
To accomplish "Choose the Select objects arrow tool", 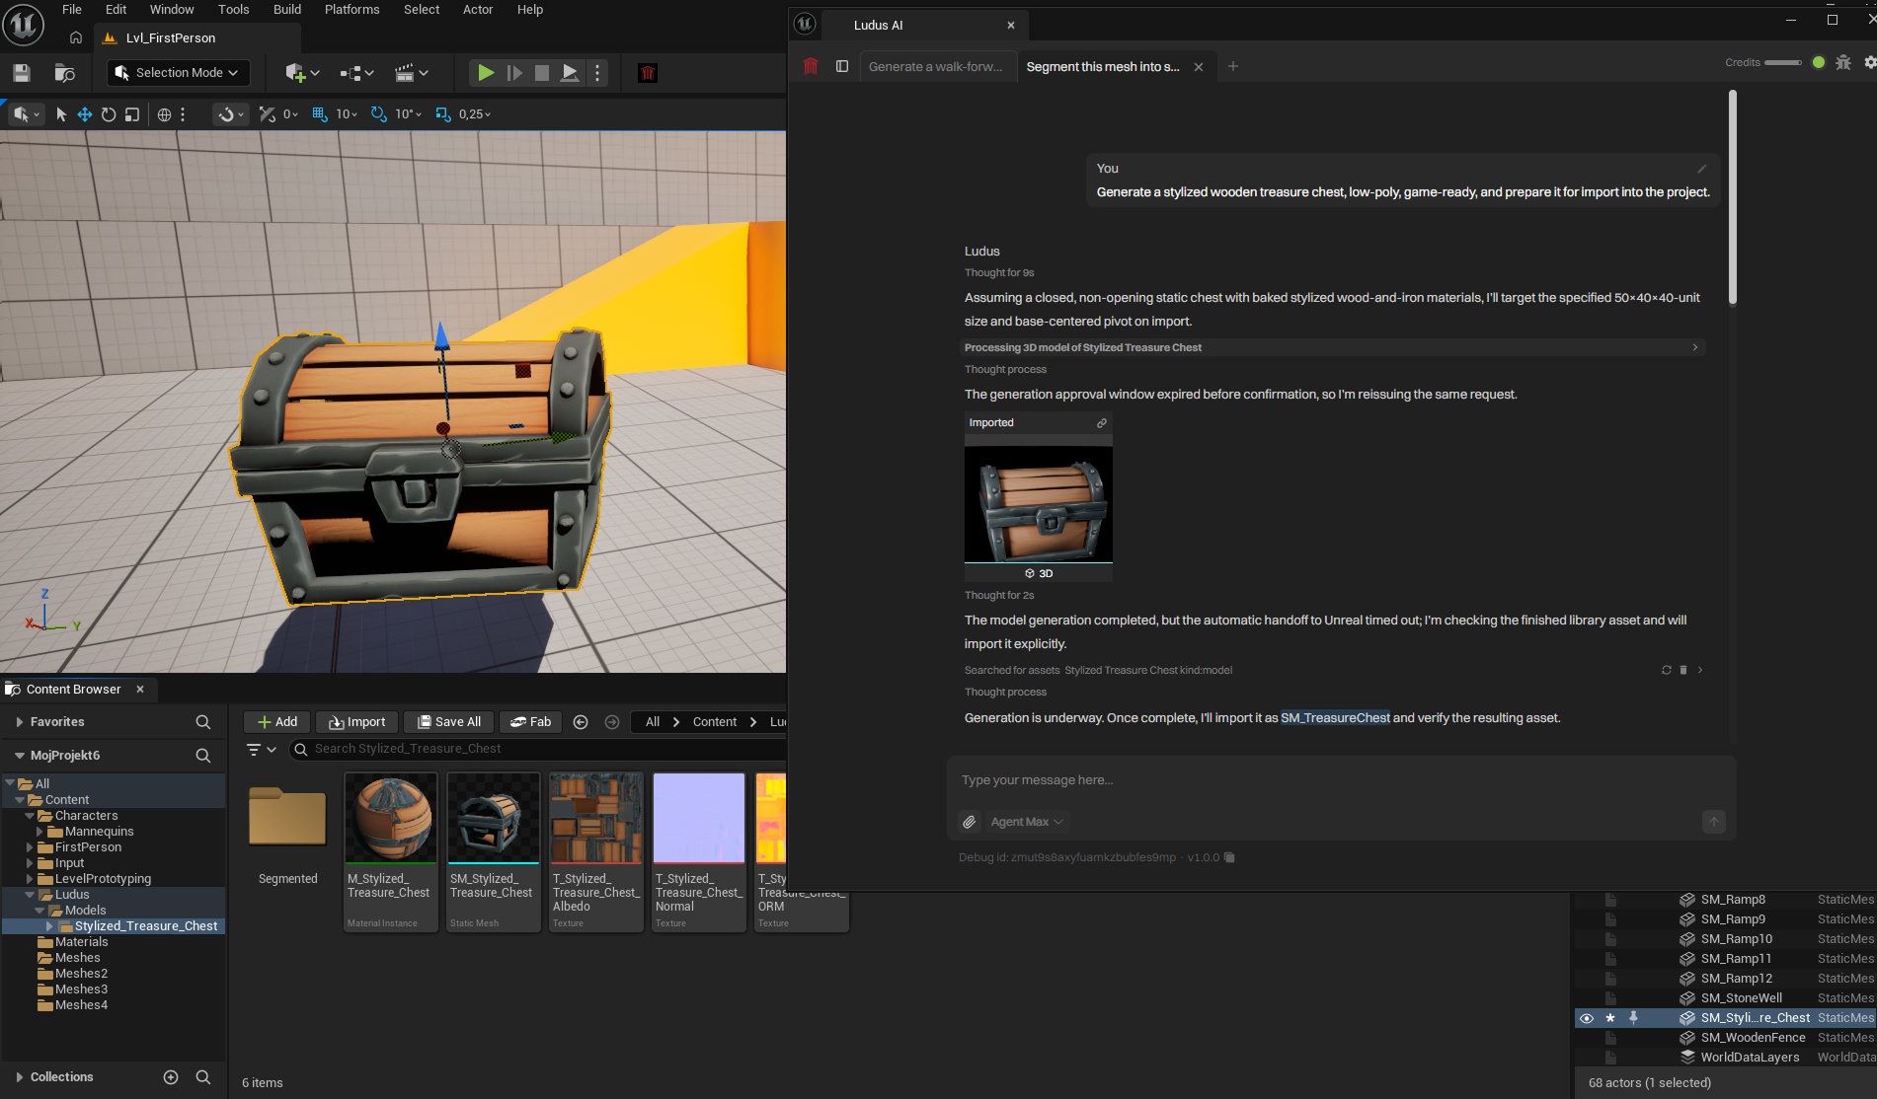I will (61, 114).
